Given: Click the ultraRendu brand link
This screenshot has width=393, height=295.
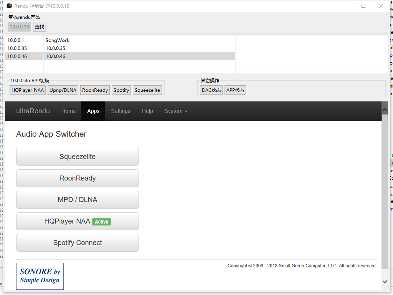Looking at the screenshot, I should [33, 111].
